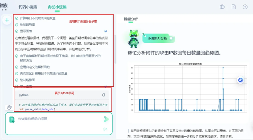Image resolution: width=253 pixels, height=140 pixels.
Task: Open the 每日攻击IP数量趋势图 chart
Action: coord(188,87)
